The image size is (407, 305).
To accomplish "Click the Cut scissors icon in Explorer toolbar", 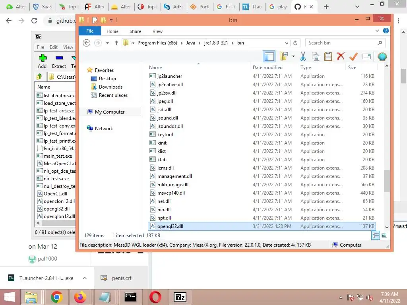I will pos(303,56).
